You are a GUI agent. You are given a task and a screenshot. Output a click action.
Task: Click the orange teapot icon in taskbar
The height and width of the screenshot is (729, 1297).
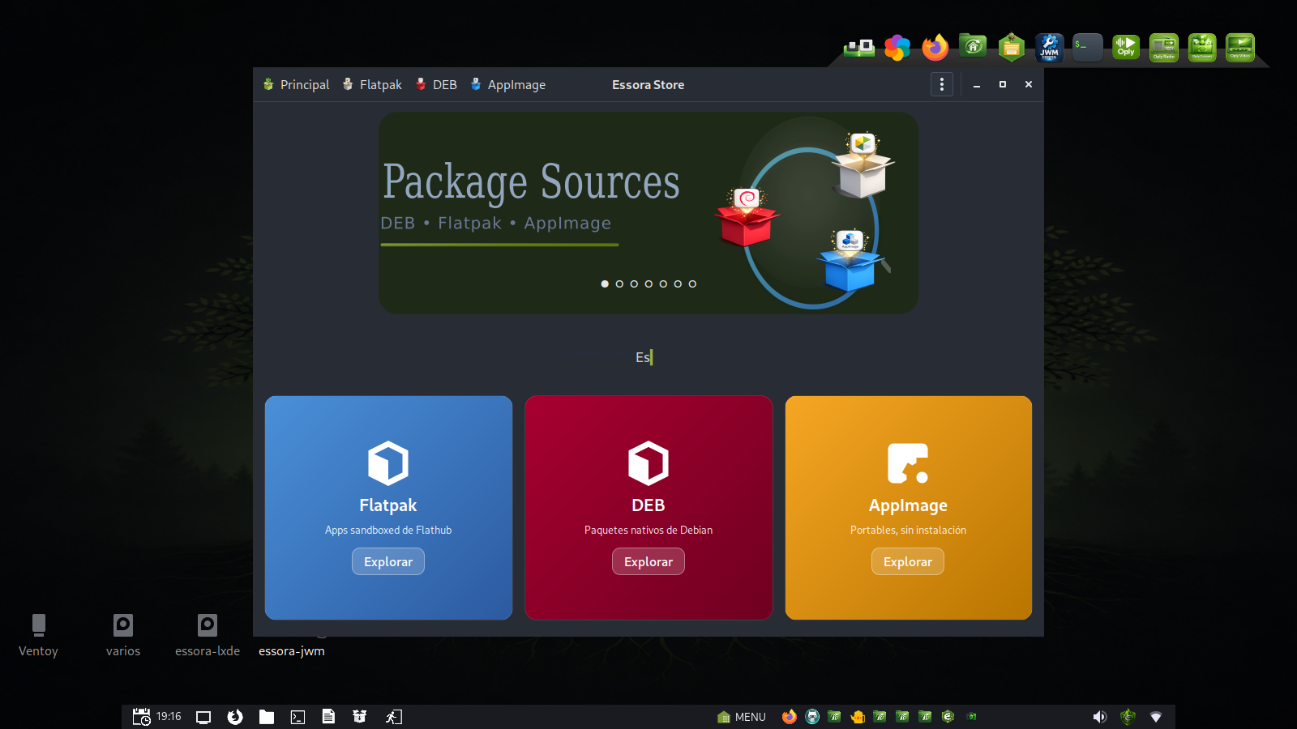(x=858, y=717)
